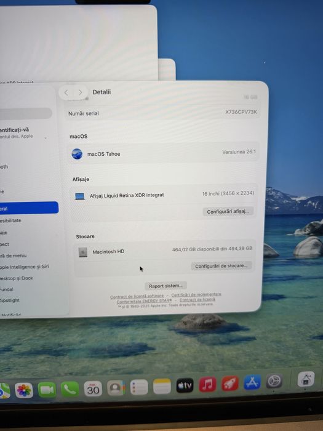Viewport: 323px width, 431px height.
Task: Select the highlighted General sidebar item
Action: 29,208
